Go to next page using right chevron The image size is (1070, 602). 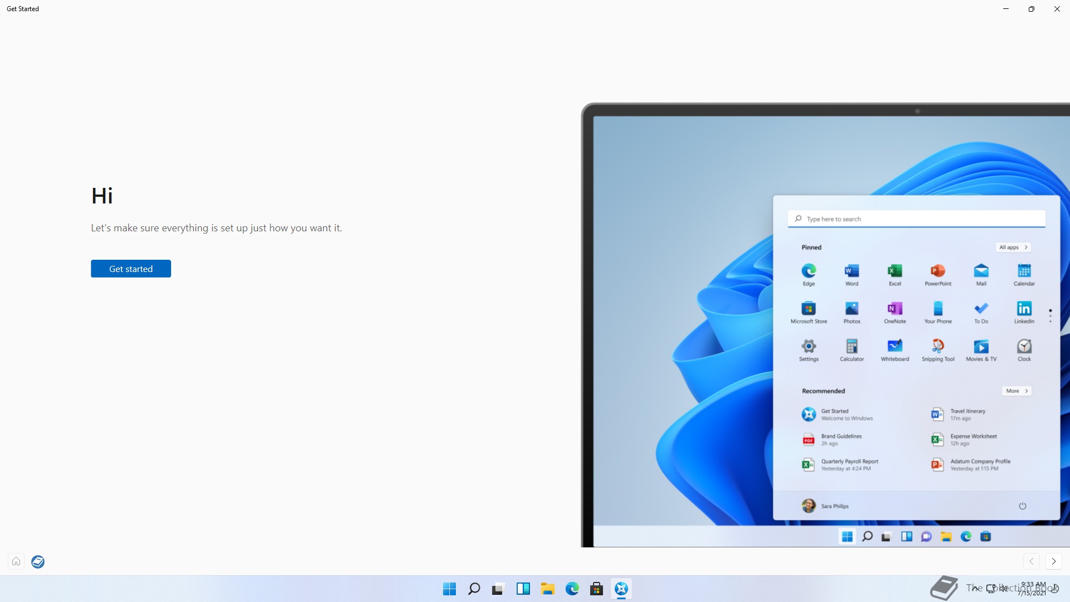tap(1053, 561)
